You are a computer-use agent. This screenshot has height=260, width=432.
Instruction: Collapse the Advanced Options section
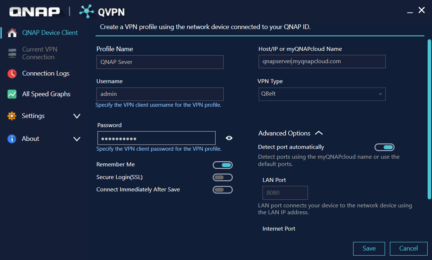click(x=319, y=133)
